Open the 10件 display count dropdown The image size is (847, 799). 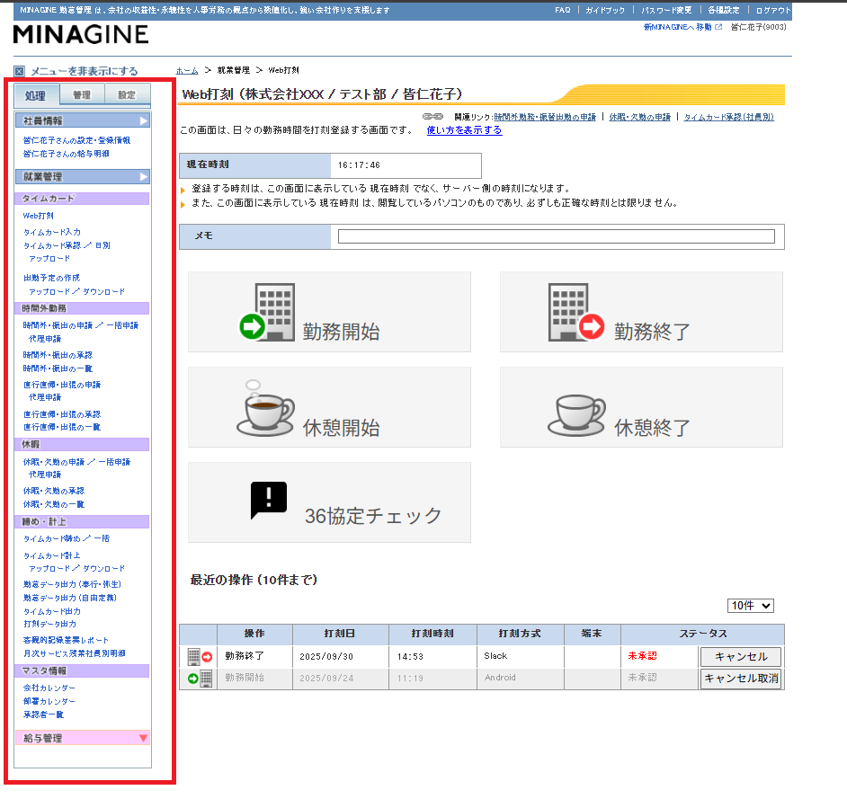[x=751, y=606]
